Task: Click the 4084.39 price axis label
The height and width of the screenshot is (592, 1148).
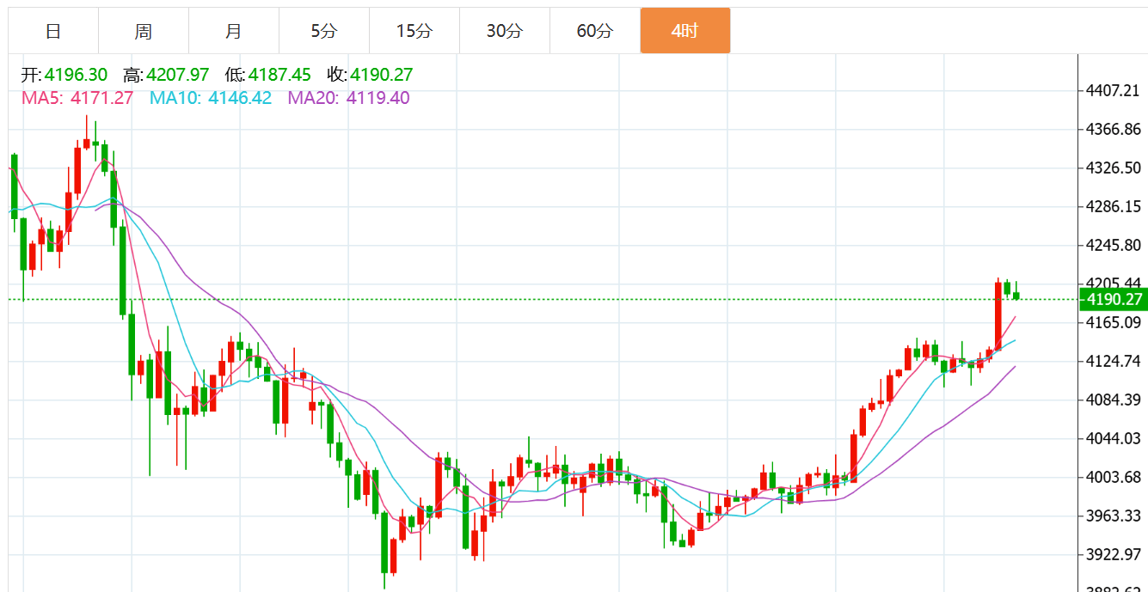Action: tap(1114, 400)
